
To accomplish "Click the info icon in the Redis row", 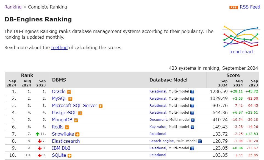I will click(x=192, y=127).
